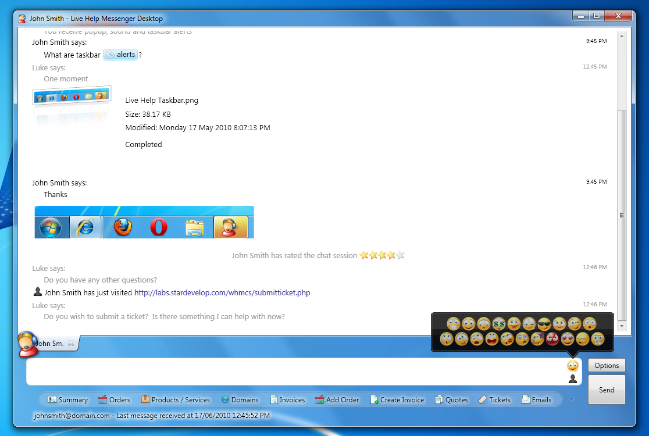Open Products / Services toolbar item
Viewport: 649px width, 436px height.
[x=175, y=400]
